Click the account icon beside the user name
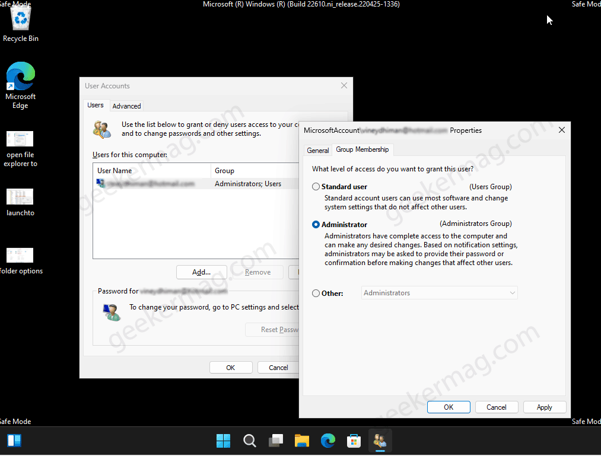The image size is (601, 456). 100,183
